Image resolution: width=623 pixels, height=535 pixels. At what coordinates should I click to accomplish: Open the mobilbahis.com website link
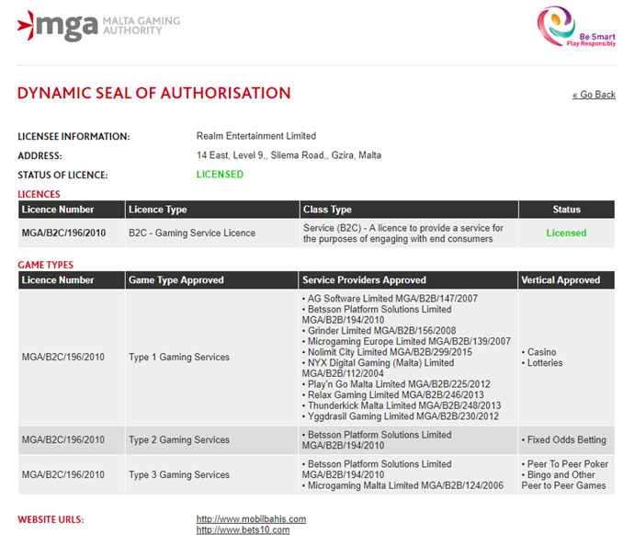tap(251, 519)
